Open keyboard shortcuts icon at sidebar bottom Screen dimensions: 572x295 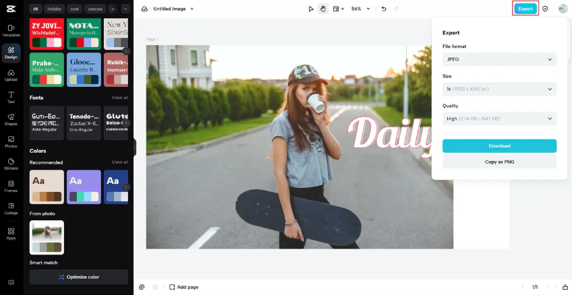pyautogui.click(x=11, y=282)
